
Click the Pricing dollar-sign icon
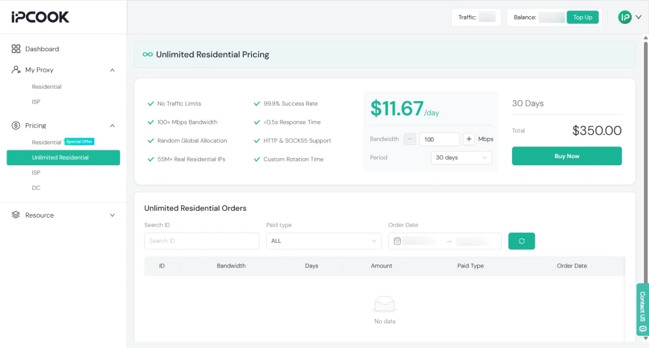[16, 125]
